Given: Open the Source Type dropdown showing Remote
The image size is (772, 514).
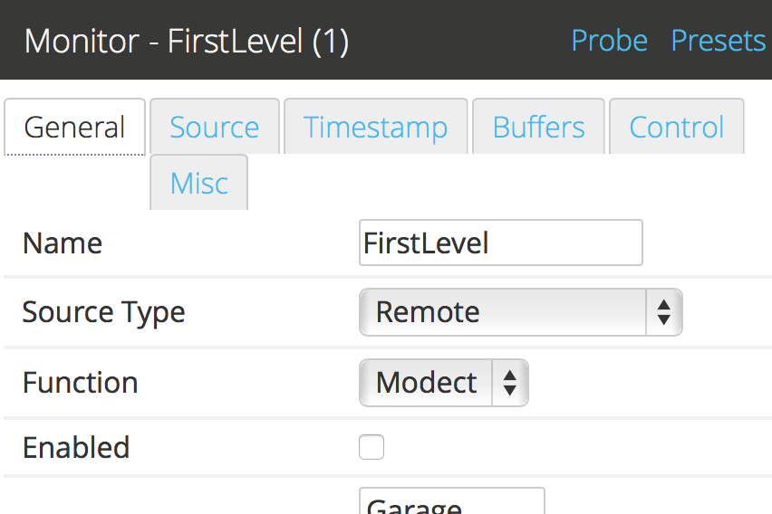Looking at the screenshot, I should click(521, 312).
